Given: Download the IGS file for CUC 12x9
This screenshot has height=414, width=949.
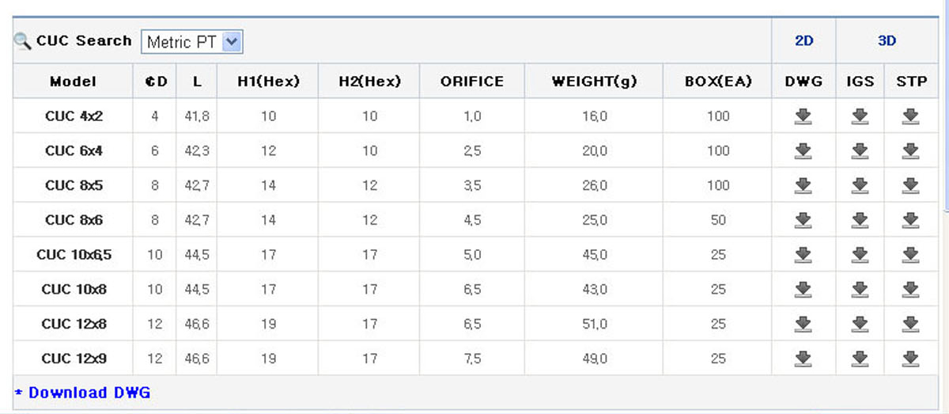Looking at the screenshot, I should point(860,359).
